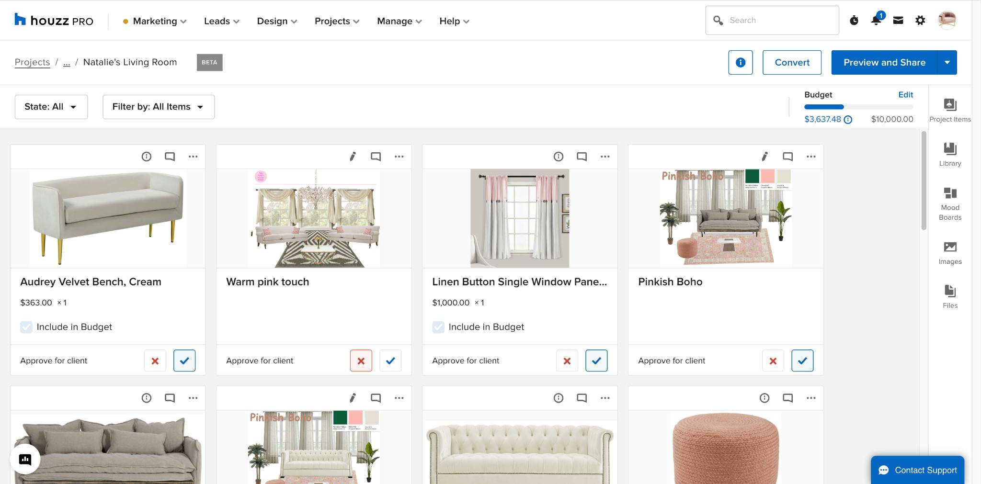Edit the Warm pink touch mood board
This screenshot has width=981, height=484.
coord(353,157)
